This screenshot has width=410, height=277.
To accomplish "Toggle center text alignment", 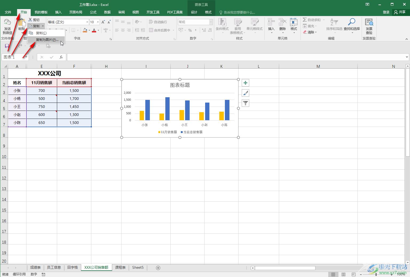I will coord(123,30).
